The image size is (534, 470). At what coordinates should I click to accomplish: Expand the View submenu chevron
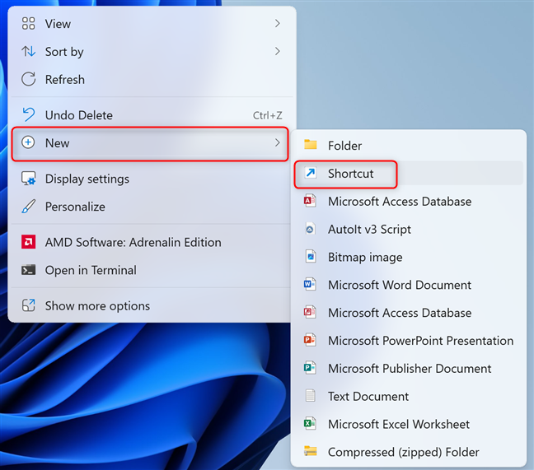(x=278, y=24)
